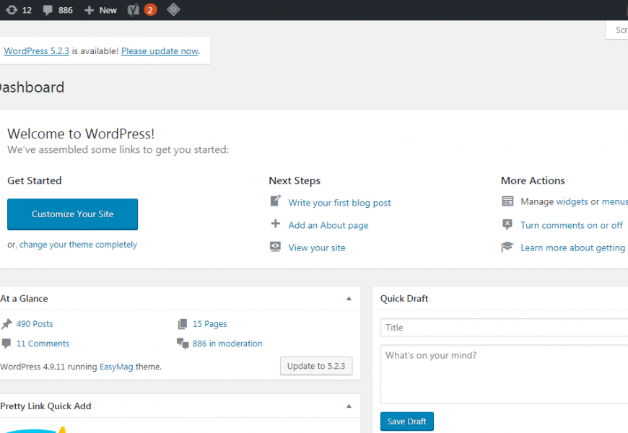Open Write your first blog post link
Image resolution: width=628 pixels, height=433 pixels.
(x=339, y=203)
